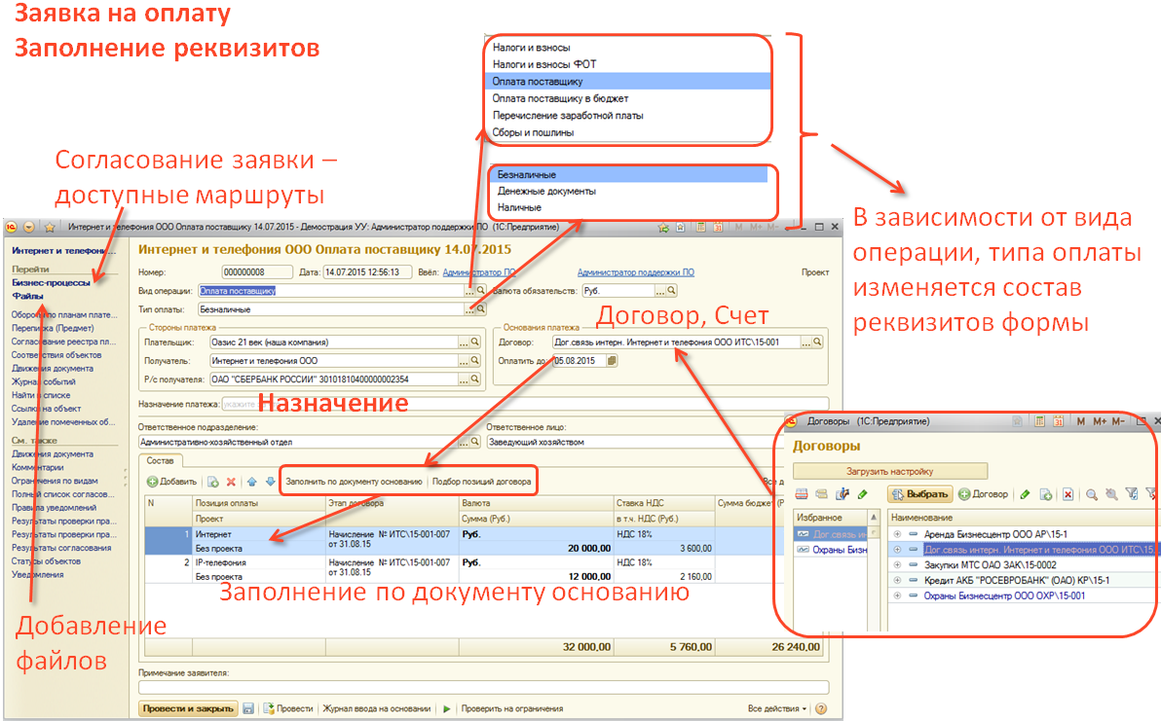This screenshot has width=1161, height=721.
Task: Click the search magnifier in Договоры toolbar
Action: point(1092,494)
